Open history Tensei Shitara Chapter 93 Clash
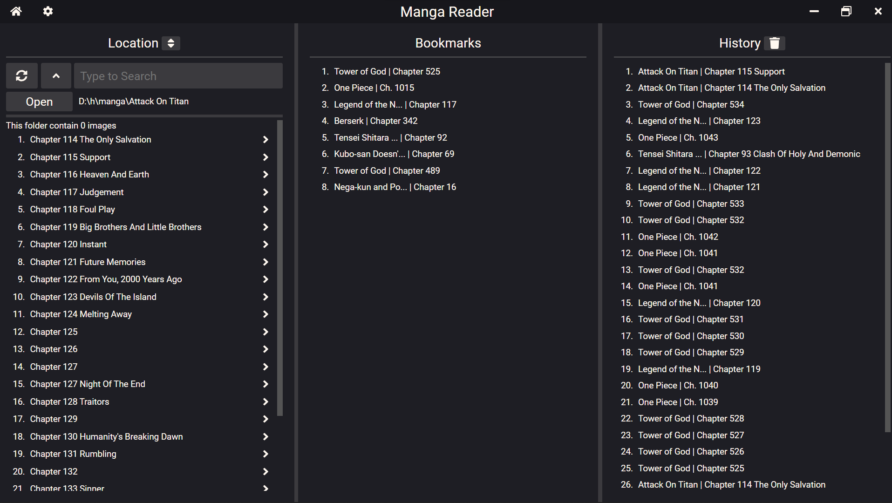This screenshot has height=503, width=892. click(749, 154)
